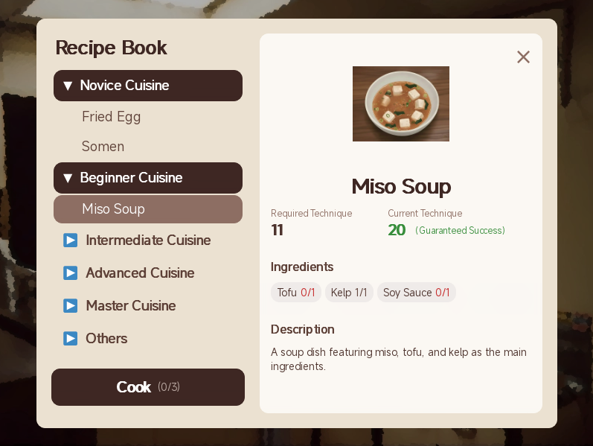
Task: Open the Others category label
Action: tap(106, 339)
